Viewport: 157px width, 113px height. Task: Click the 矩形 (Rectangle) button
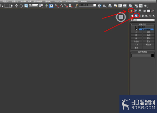pos(148,32)
